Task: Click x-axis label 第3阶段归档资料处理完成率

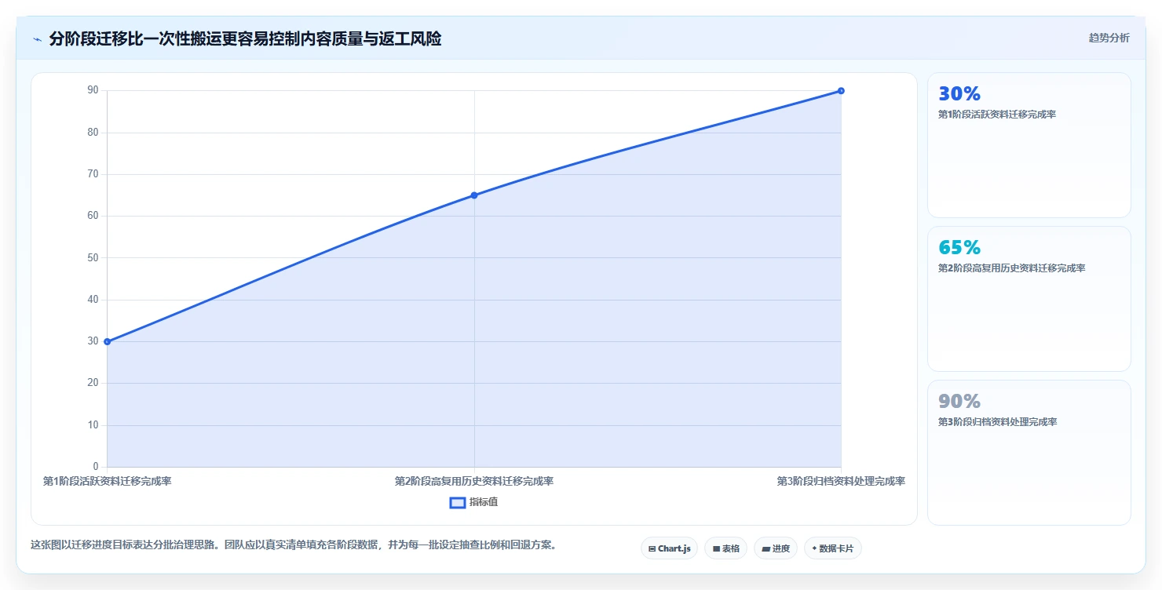Action: pyautogui.click(x=841, y=481)
